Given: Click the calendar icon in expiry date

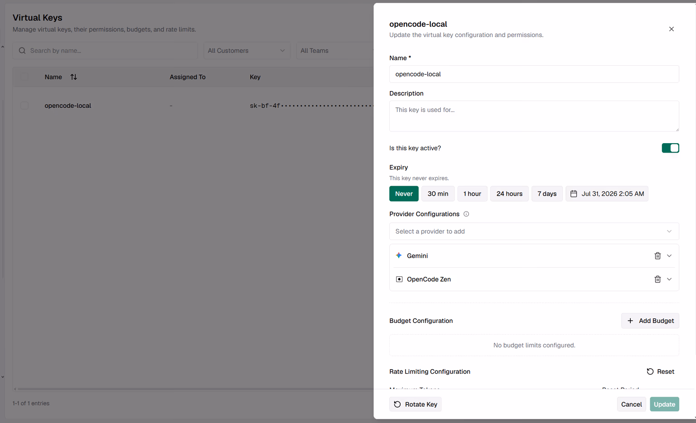Looking at the screenshot, I should pos(574,194).
